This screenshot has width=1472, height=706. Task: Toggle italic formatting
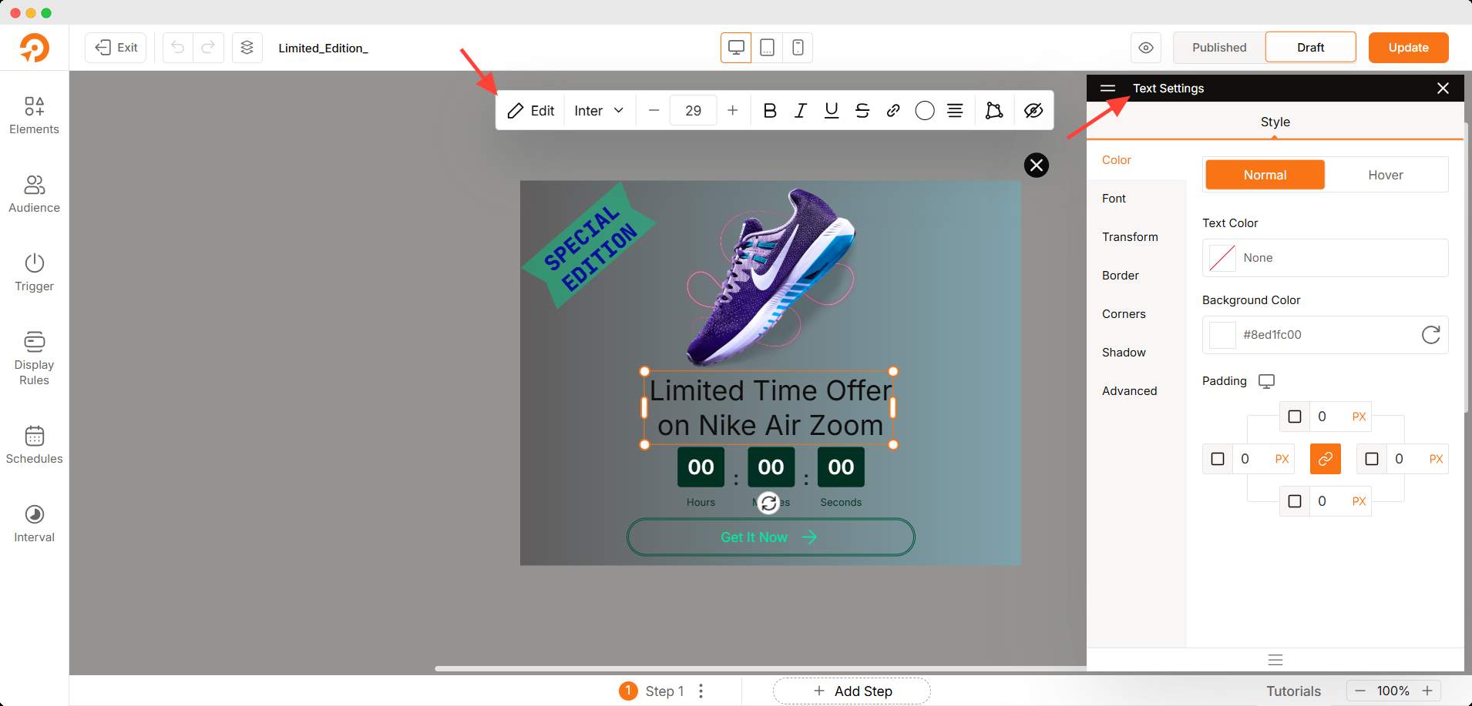click(800, 111)
